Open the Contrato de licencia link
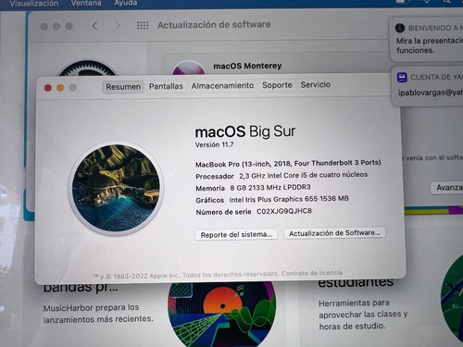Viewport: 463px width, 347px height. pos(312,273)
